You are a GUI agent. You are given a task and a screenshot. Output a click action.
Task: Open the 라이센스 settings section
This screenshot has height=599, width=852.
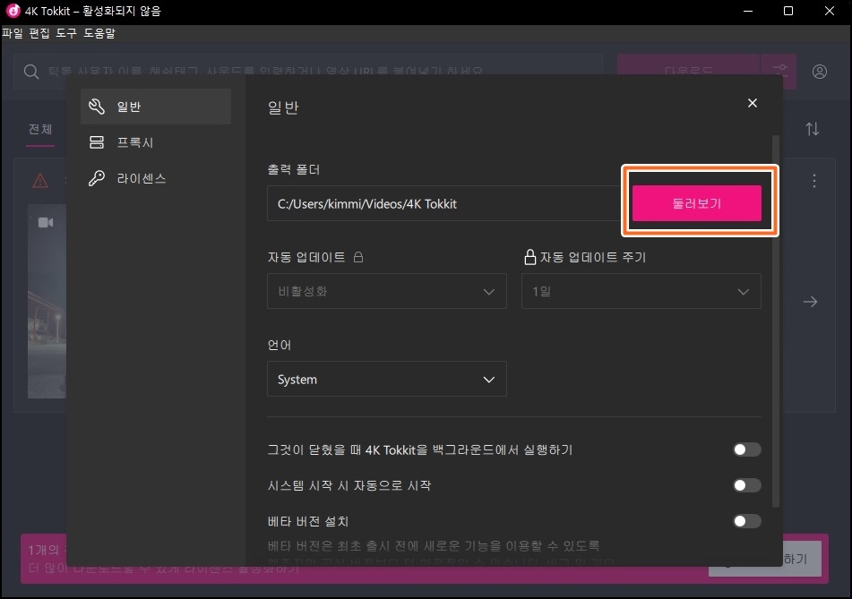pyautogui.click(x=155, y=178)
